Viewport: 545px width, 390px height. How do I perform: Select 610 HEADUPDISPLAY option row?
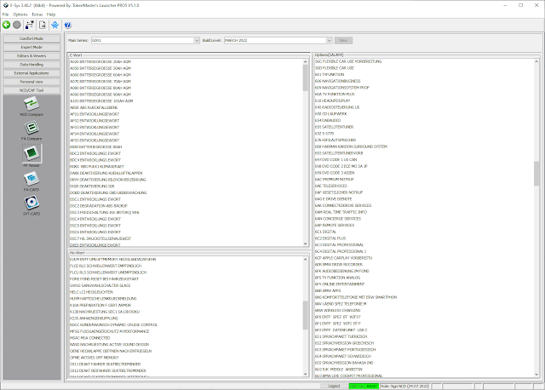[x=424, y=100]
